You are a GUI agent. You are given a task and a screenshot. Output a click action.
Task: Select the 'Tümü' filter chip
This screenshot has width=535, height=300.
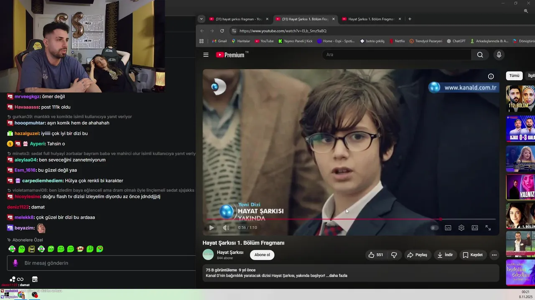click(x=514, y=75)
